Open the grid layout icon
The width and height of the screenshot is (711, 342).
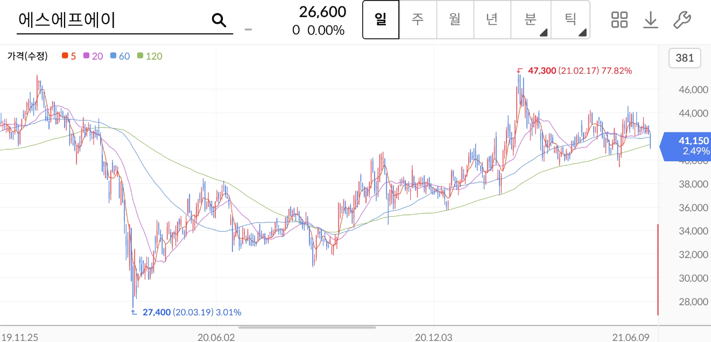coord(620,20)
